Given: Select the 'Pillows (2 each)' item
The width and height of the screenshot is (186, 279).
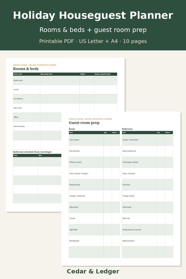Looking at the screenshot, I should click(x=75, y=162).
